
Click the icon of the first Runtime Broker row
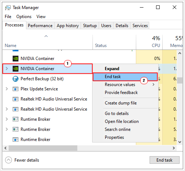click(16, 119)
